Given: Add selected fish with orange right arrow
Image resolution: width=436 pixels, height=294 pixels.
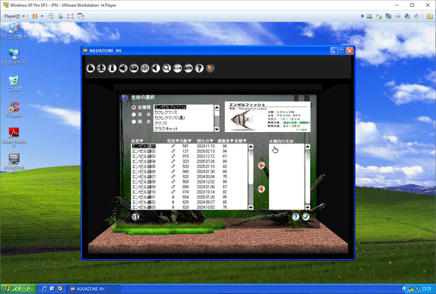Looking at the screenshot, I should pyautogui.click(x=261, y=165).
